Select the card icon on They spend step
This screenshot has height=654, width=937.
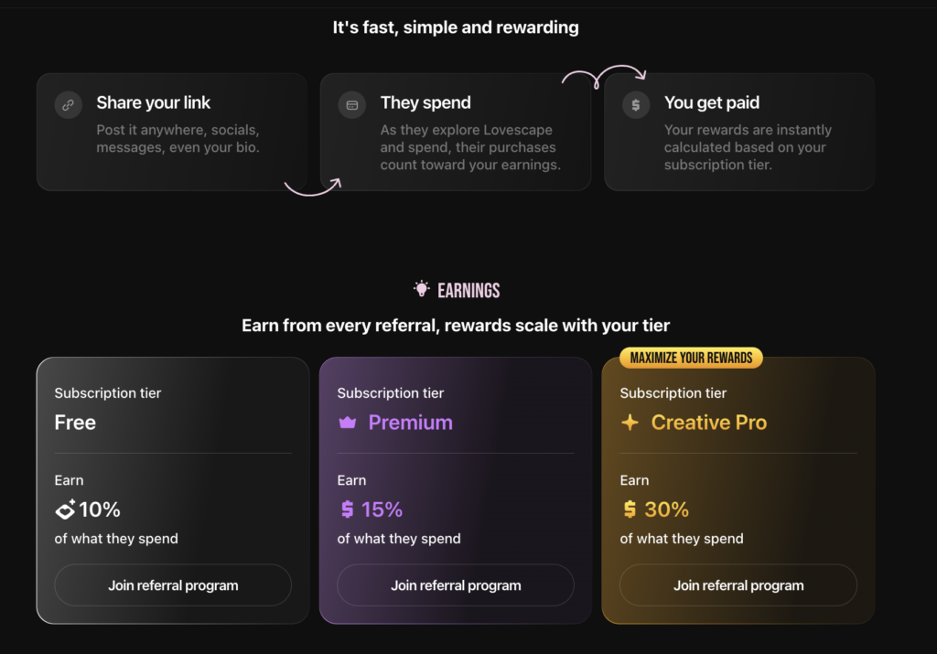tap(351, 104)
